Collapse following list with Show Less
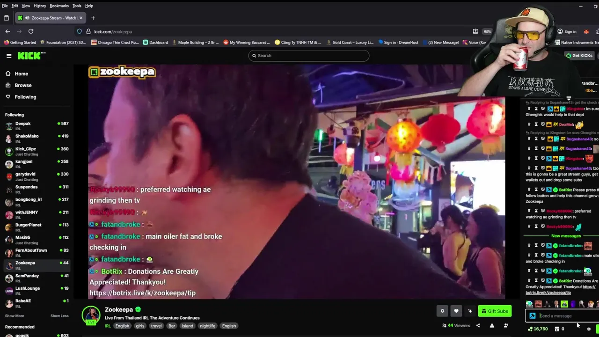The height and width of the screenshot is (337, 599). click(x=59, y=316)
